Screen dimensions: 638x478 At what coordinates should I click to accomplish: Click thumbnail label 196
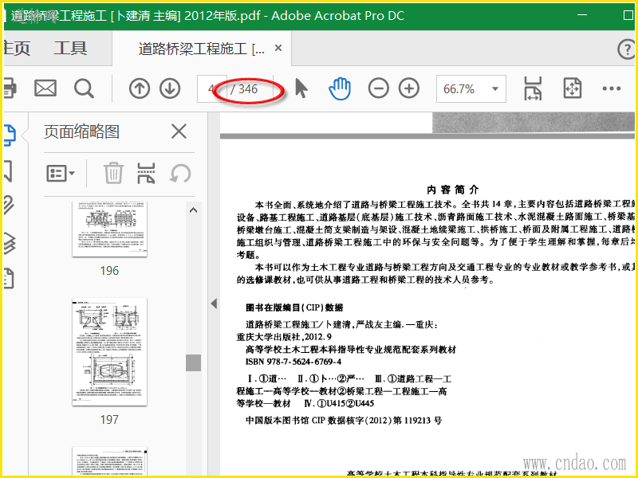[x=109, y=271]
